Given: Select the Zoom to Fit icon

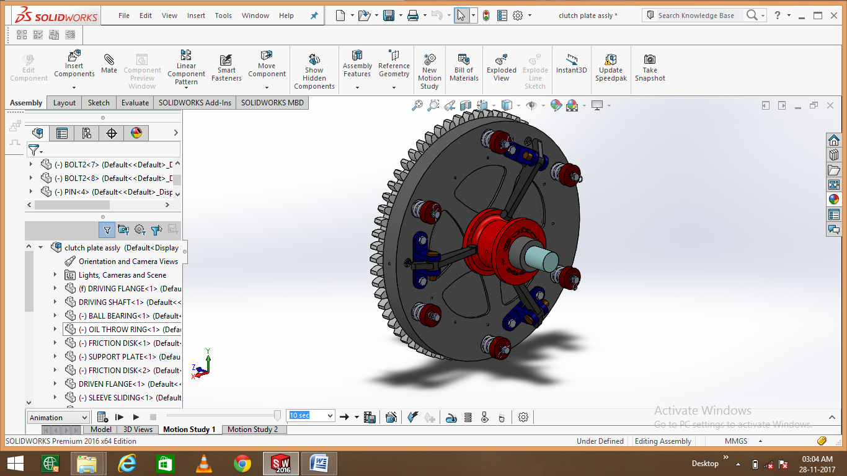Looking at the screenshot, I should click(417, 105).
